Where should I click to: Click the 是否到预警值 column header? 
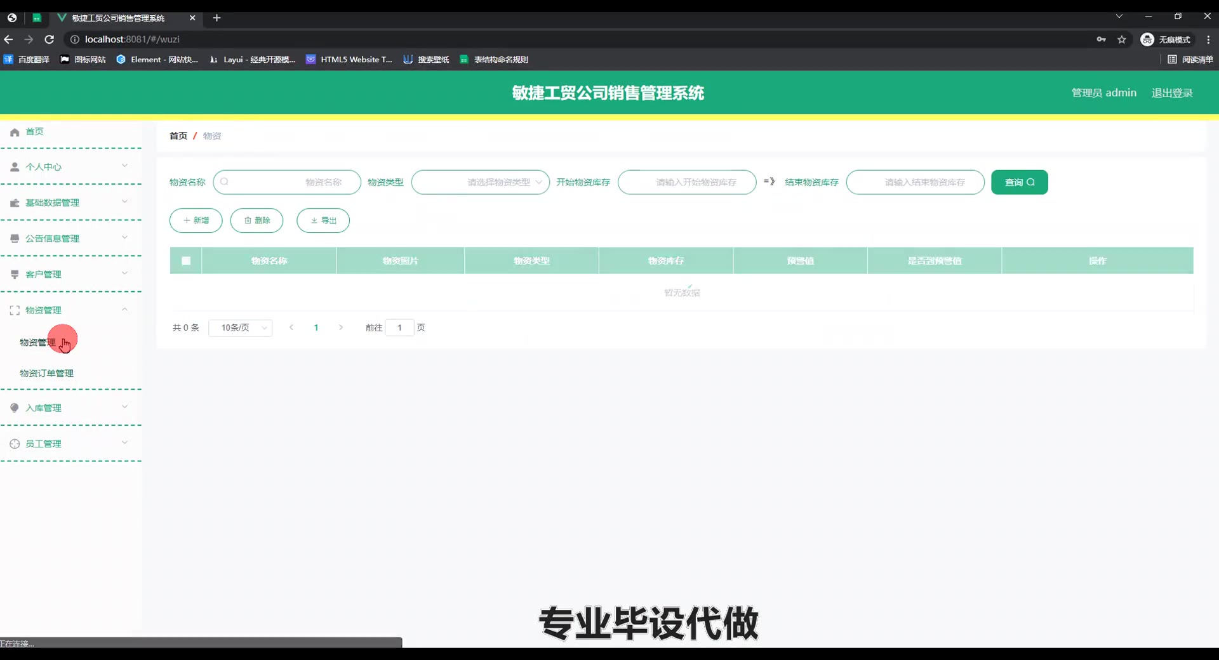pyautogui.click(x=935, y=261)
